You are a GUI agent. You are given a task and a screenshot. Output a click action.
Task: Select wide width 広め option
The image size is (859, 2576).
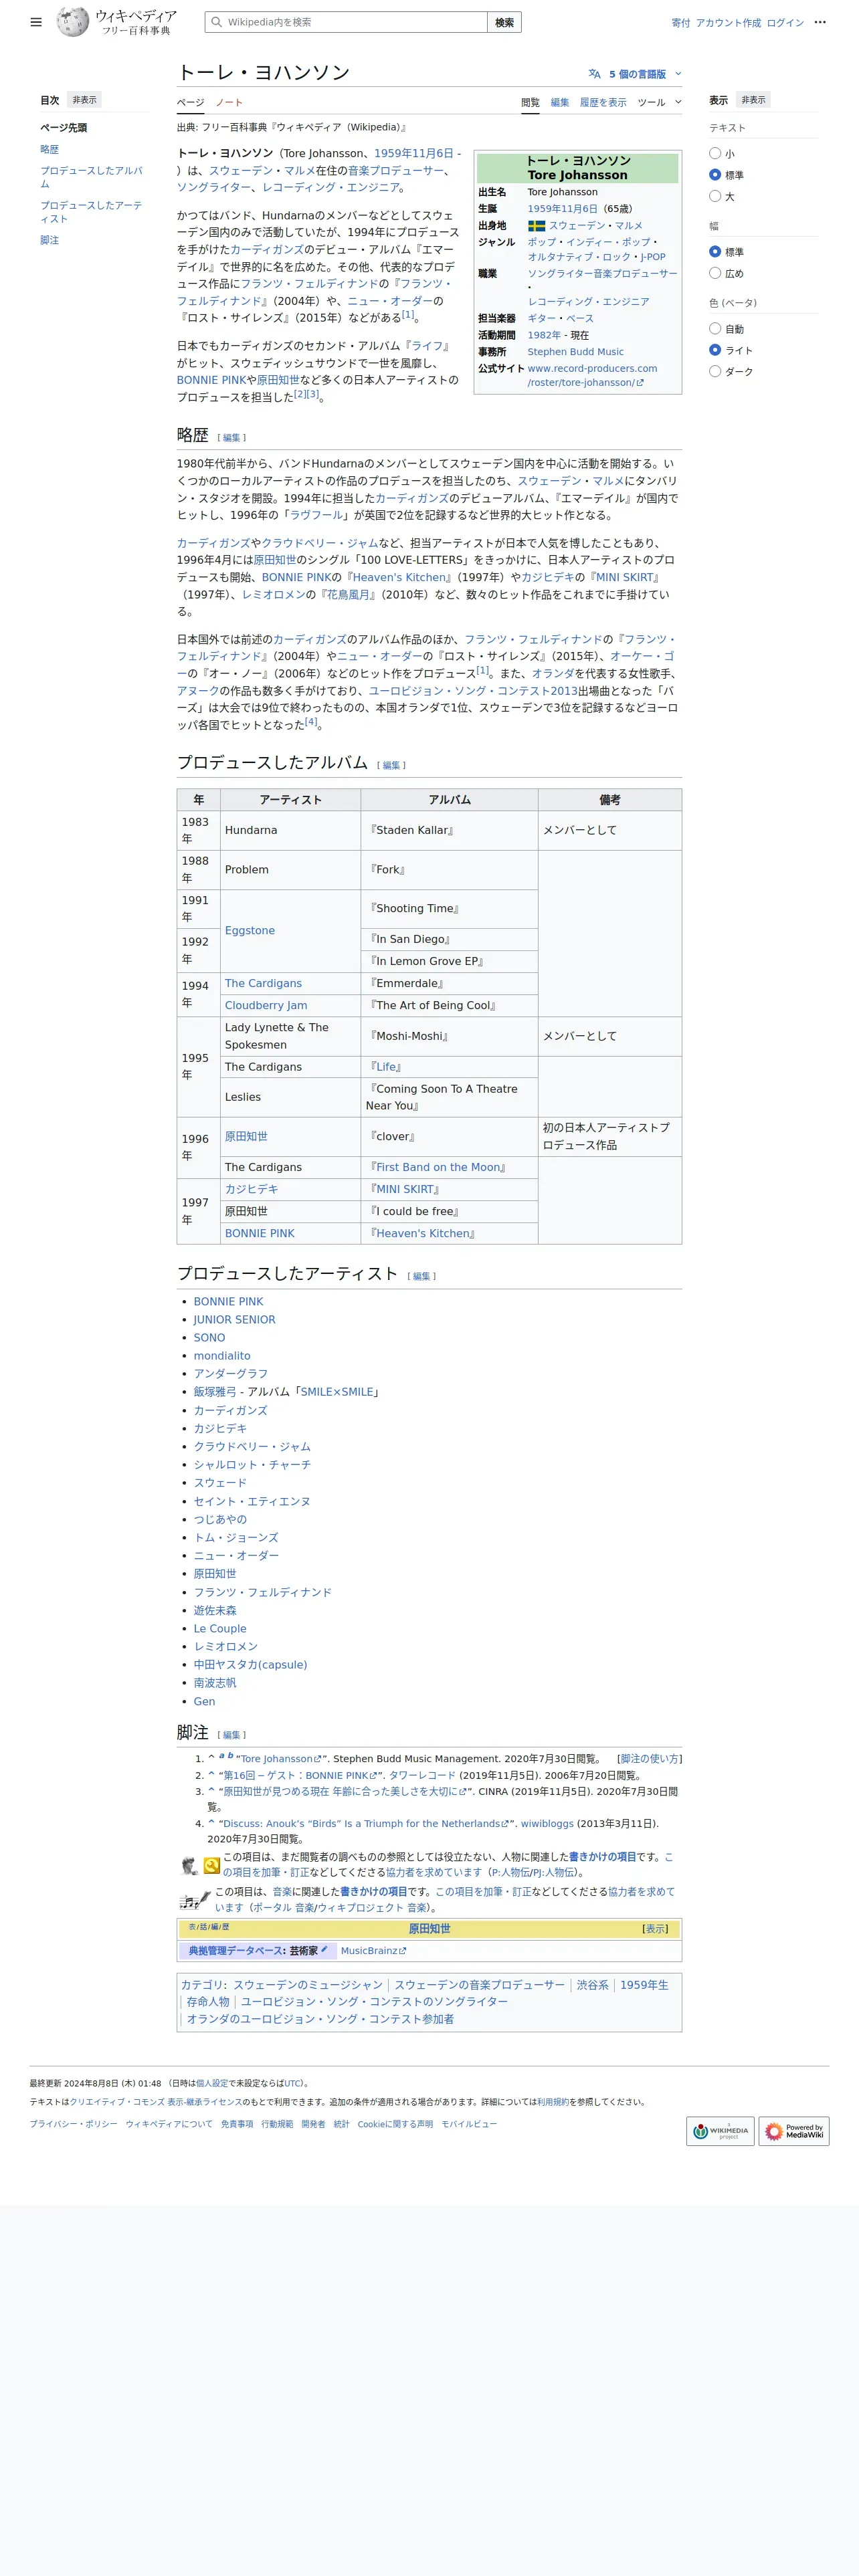pyautogui.click(x=715, y=273)
